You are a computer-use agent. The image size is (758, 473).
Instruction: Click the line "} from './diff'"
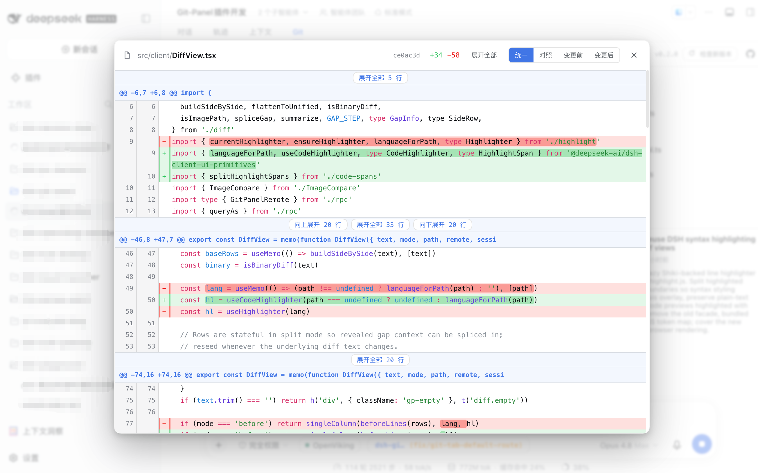coord(203,130)
